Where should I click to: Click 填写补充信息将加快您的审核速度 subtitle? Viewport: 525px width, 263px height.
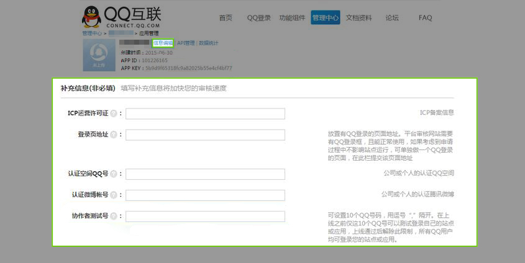[174, 88]
